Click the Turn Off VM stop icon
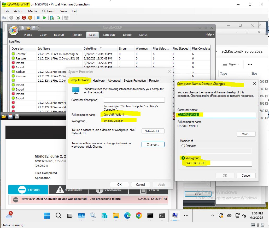 pos(18,18)
